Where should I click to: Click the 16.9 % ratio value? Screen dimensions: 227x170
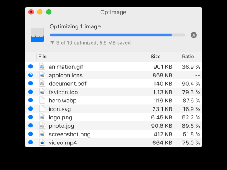click(191, 109)
